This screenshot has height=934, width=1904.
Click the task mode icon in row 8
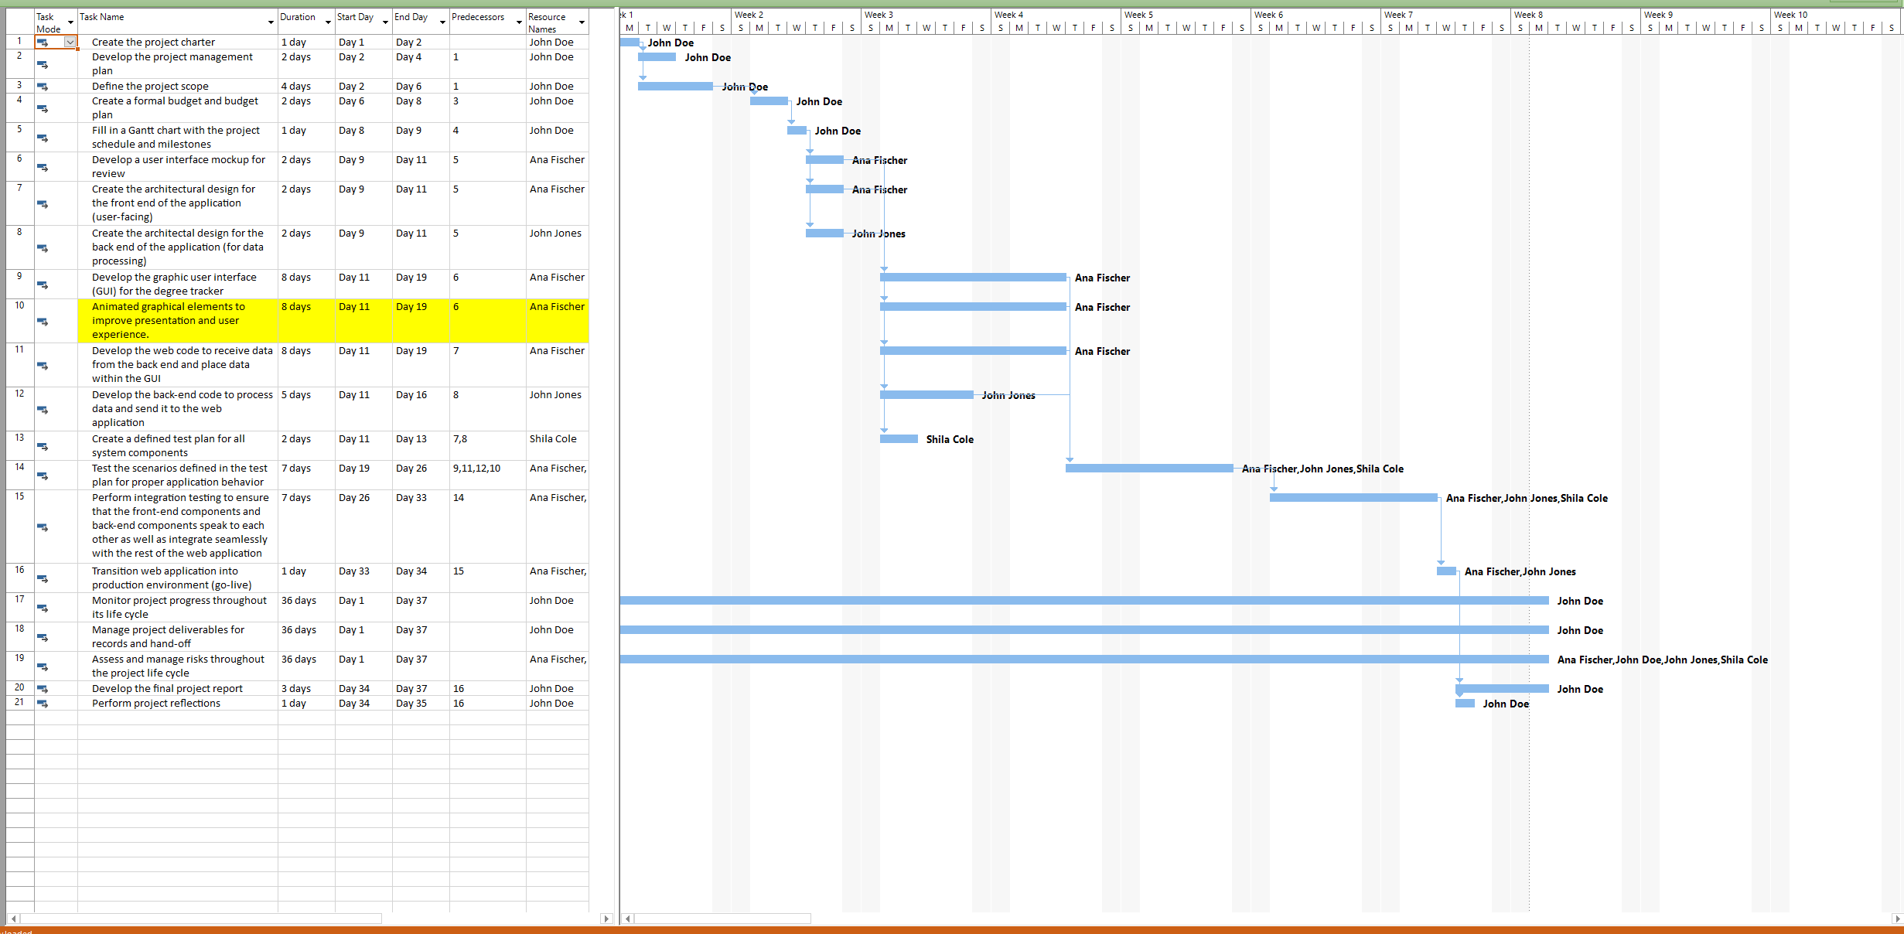(x=43, y=248)
